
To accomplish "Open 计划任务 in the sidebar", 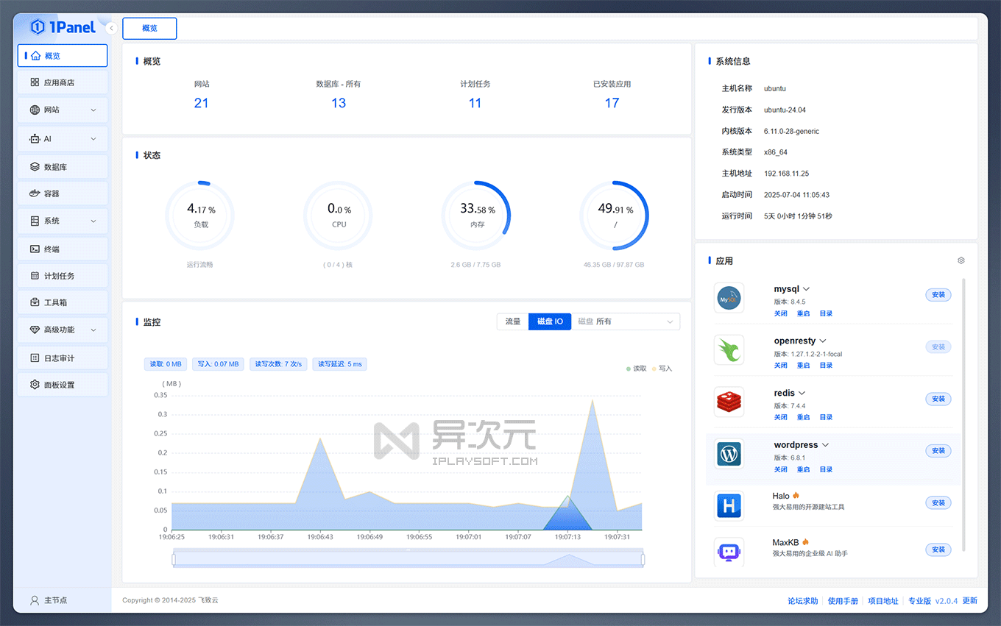I will tap(63, 276).
